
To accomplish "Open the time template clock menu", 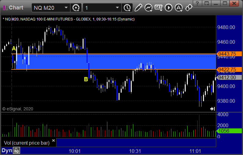I will tap(127, 8).
